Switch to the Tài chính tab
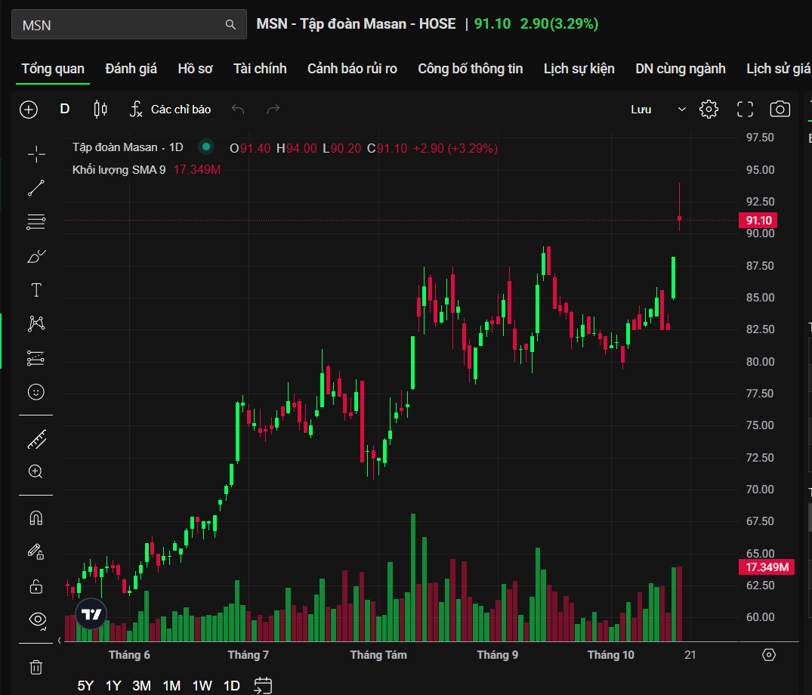This screenshot has width=812, height=695. [x=260, y=69]
